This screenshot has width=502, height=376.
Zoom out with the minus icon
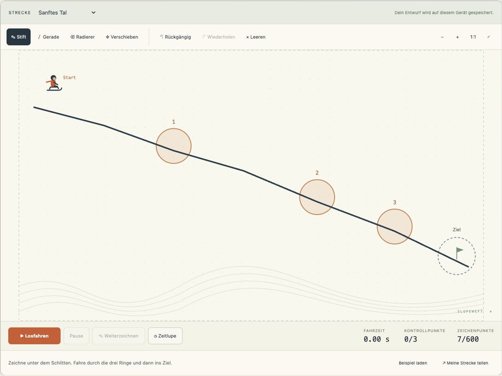[x=442, y=37]
